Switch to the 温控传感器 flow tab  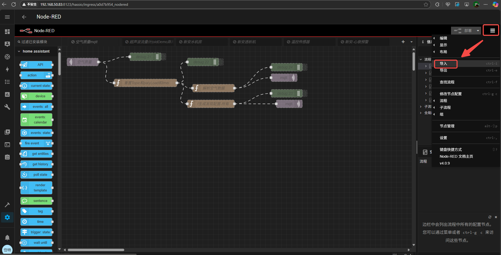click(300, 42)
